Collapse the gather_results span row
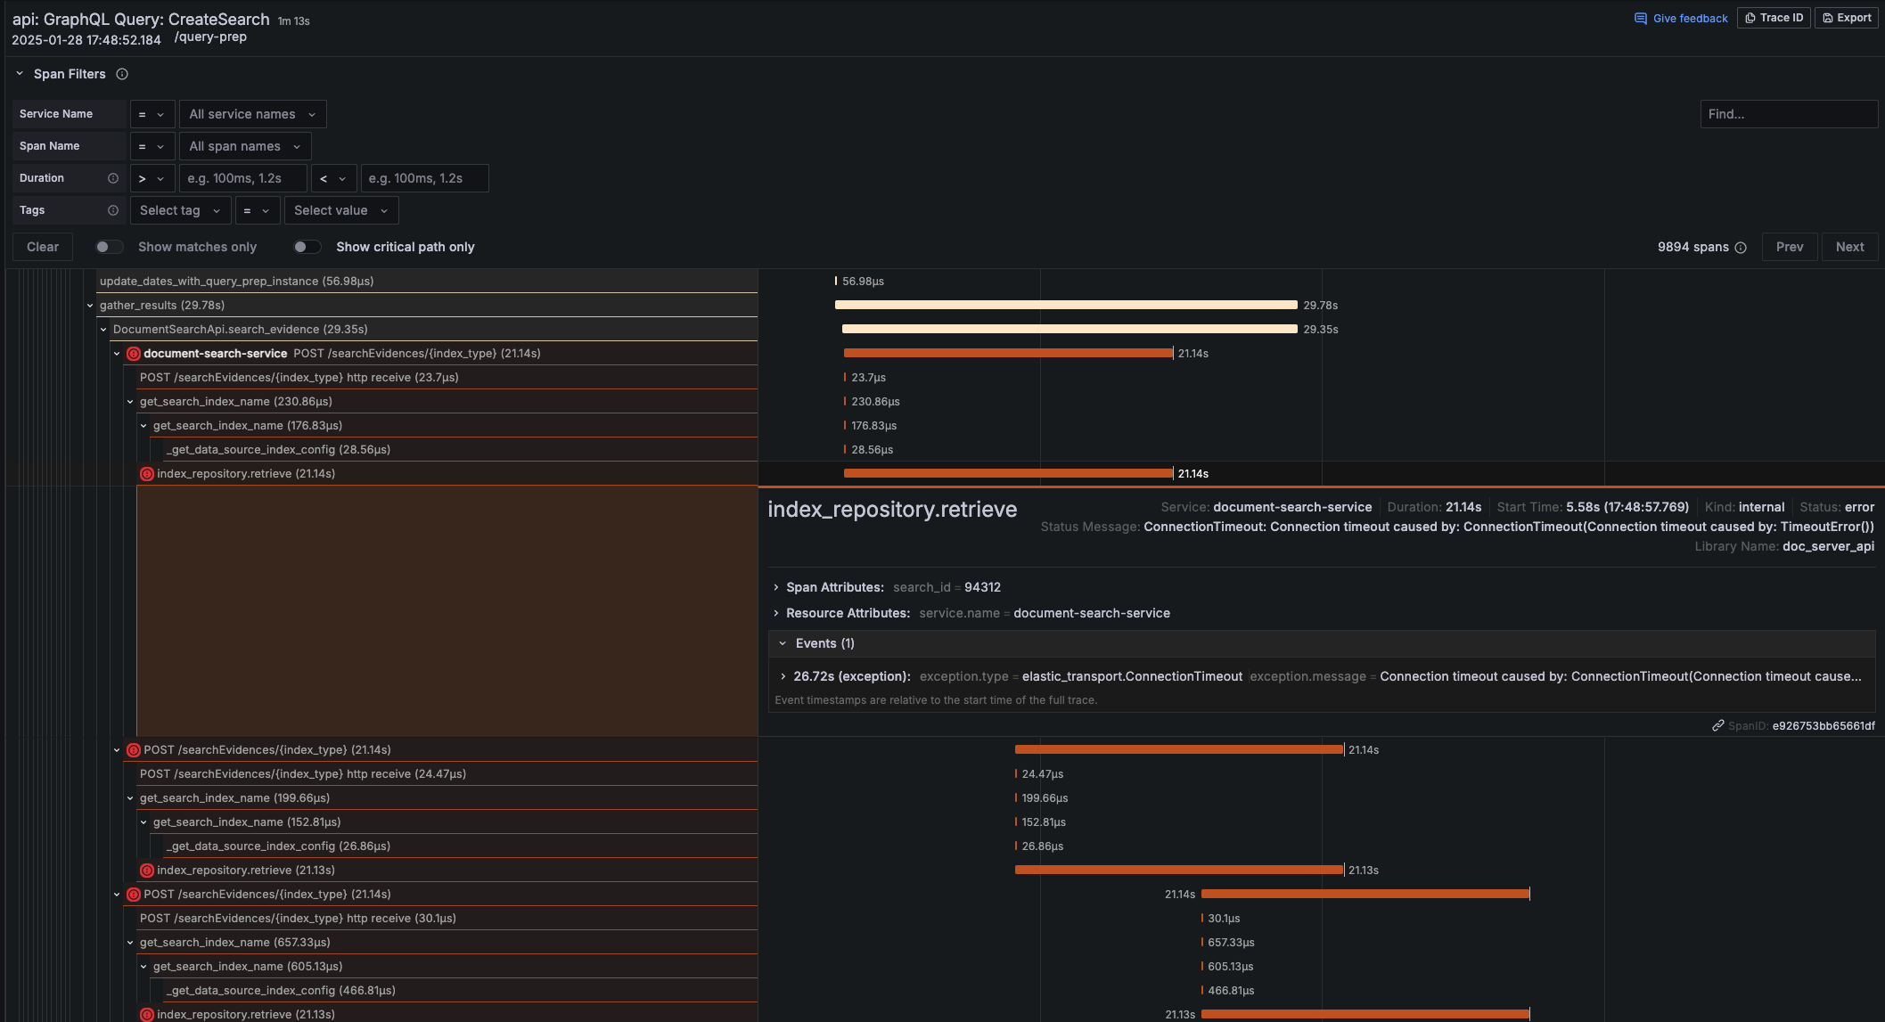Screen dimensions: 1885x1022 90,306
